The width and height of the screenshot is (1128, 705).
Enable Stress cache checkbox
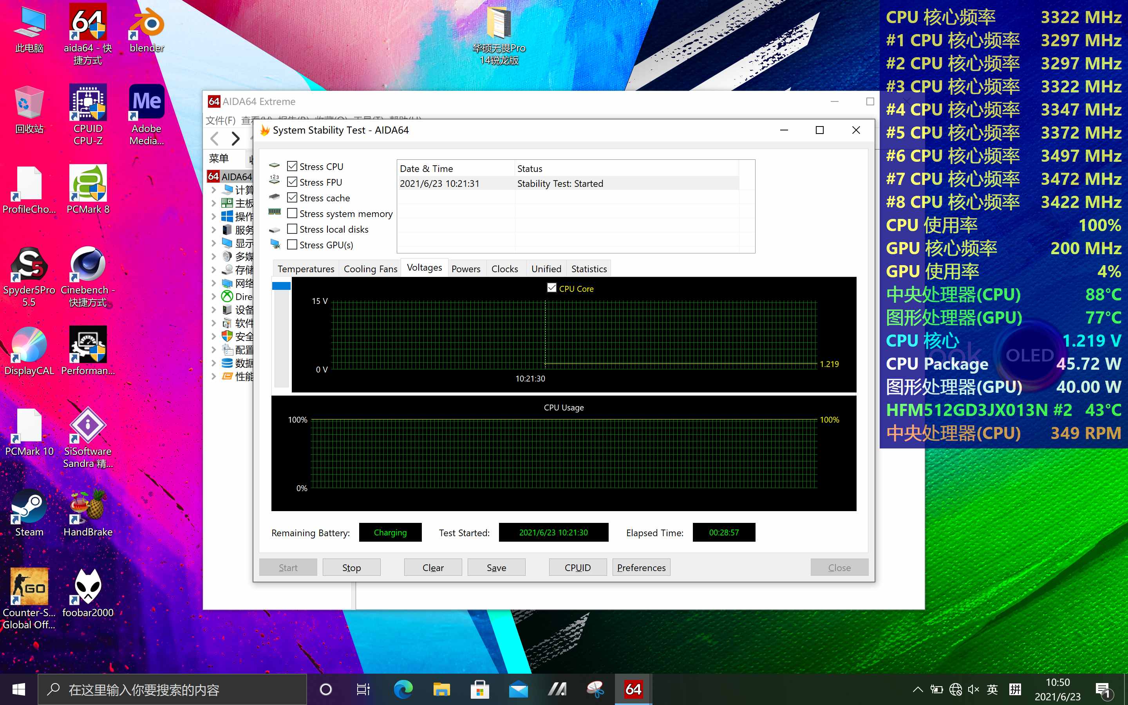[292, 197]
